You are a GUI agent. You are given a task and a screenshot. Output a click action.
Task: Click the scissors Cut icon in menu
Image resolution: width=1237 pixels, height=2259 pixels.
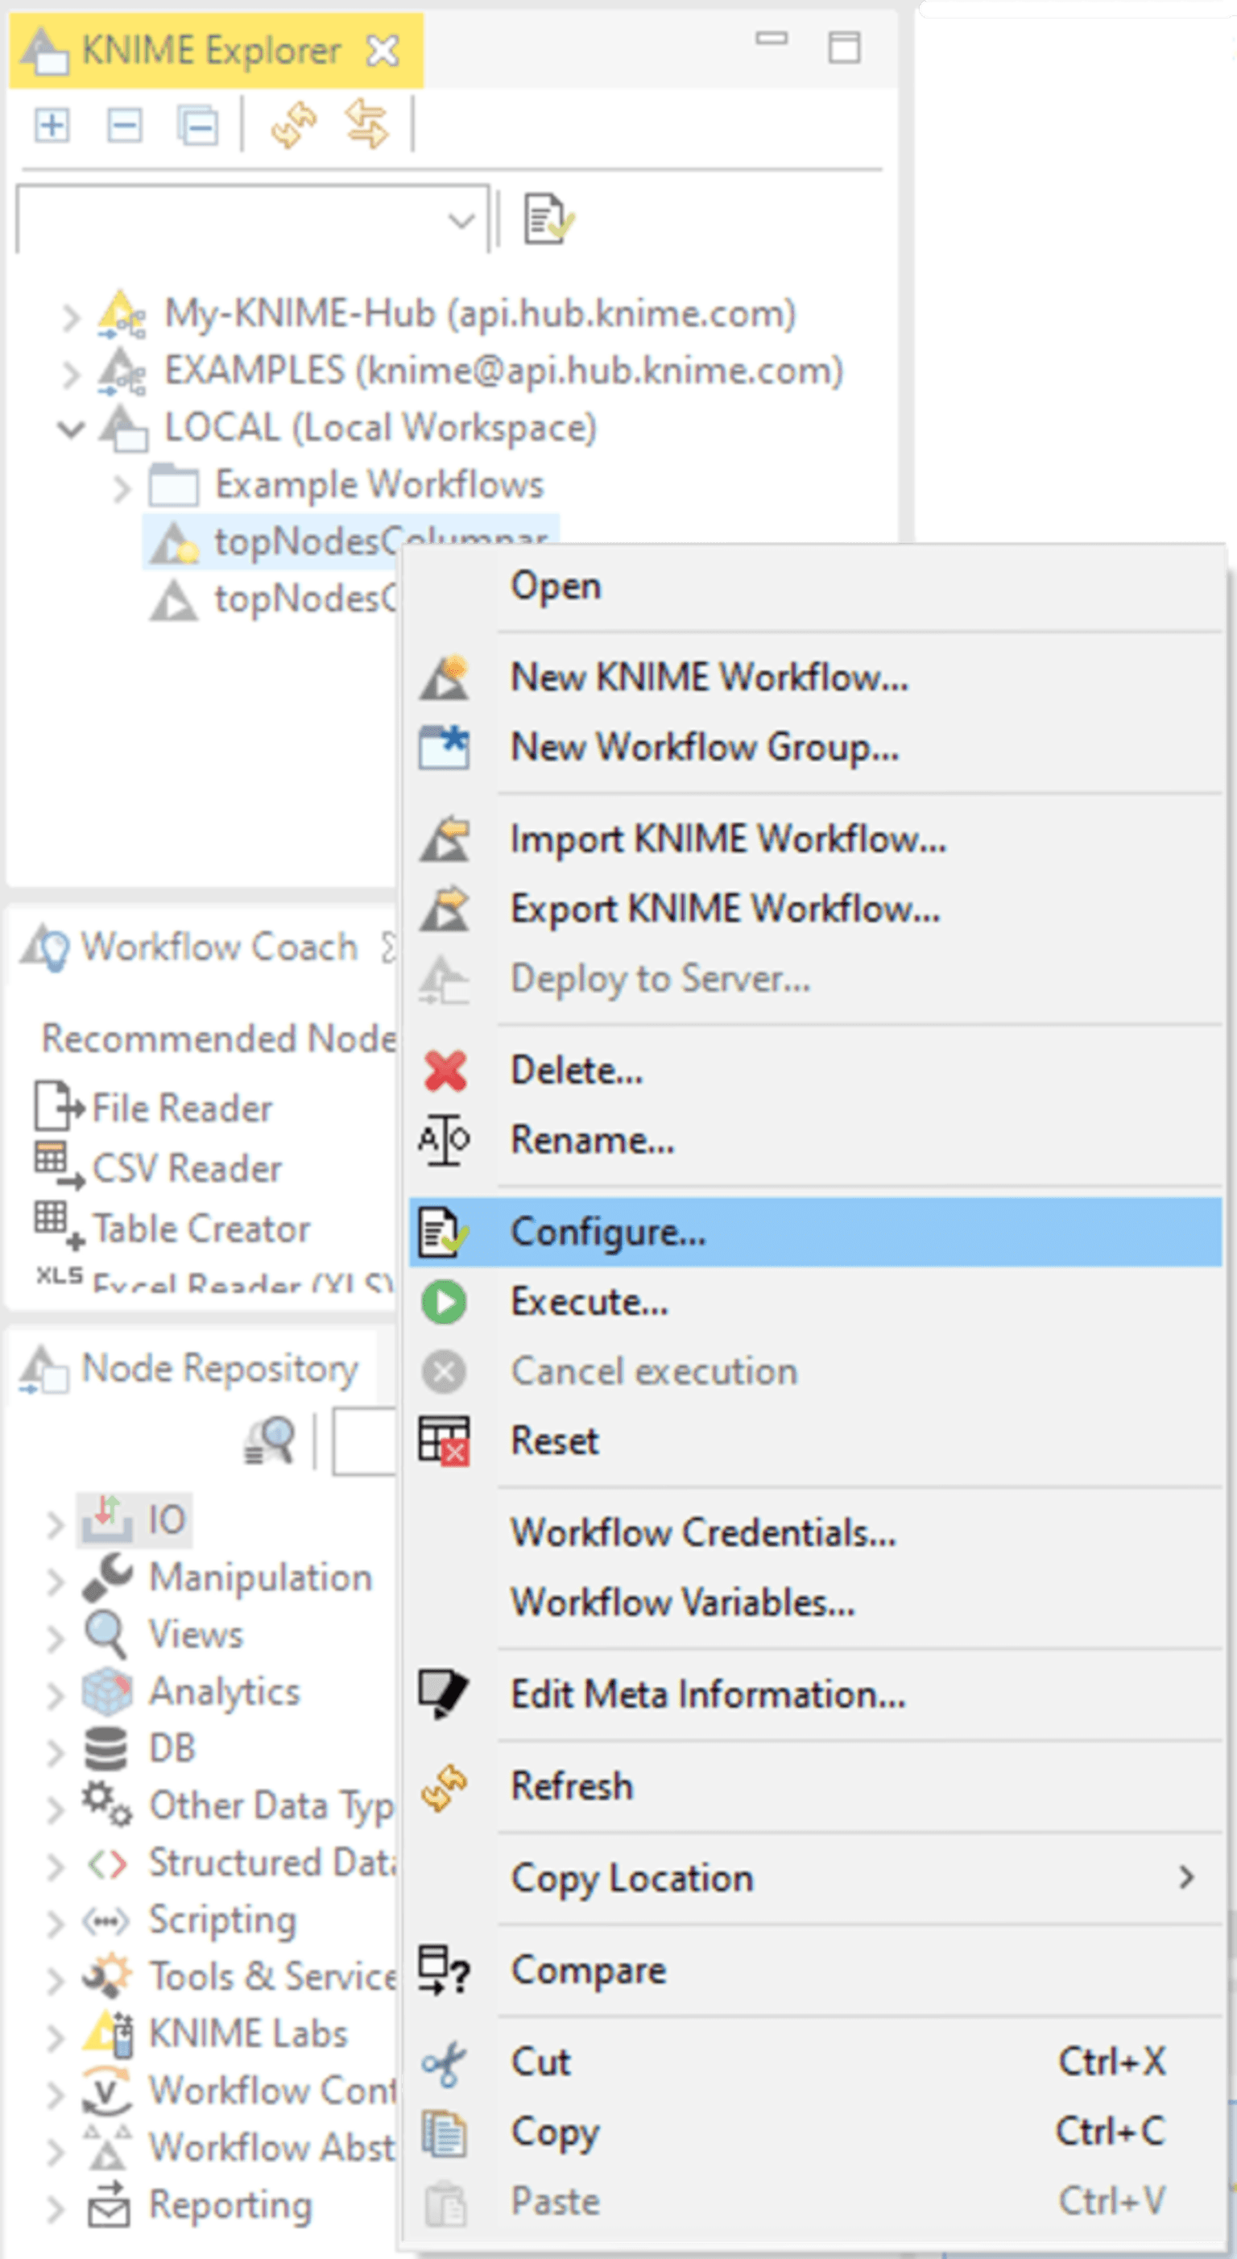coord(444,2062)
